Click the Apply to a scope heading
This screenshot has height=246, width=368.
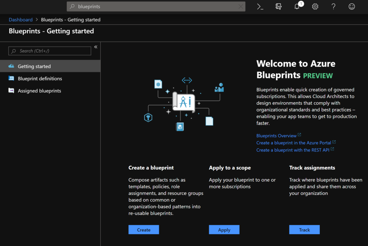pyautogui.click(x=230, y=168)
